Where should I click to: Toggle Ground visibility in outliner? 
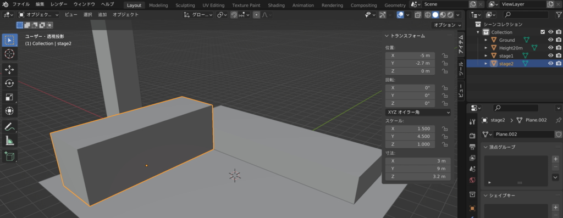(x=551, y=40)
